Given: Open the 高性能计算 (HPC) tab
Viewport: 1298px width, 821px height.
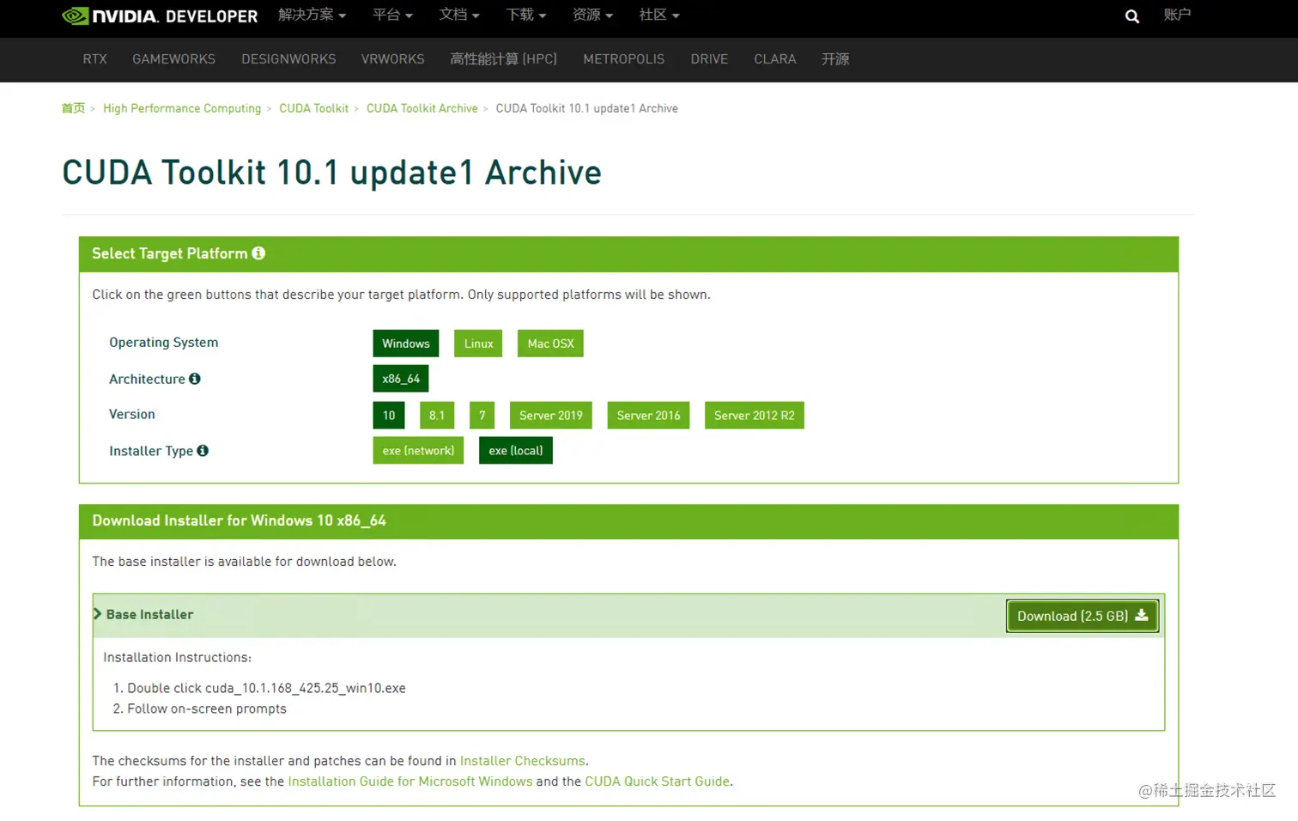Looking at the screenshot, I should tap(504, 59).
